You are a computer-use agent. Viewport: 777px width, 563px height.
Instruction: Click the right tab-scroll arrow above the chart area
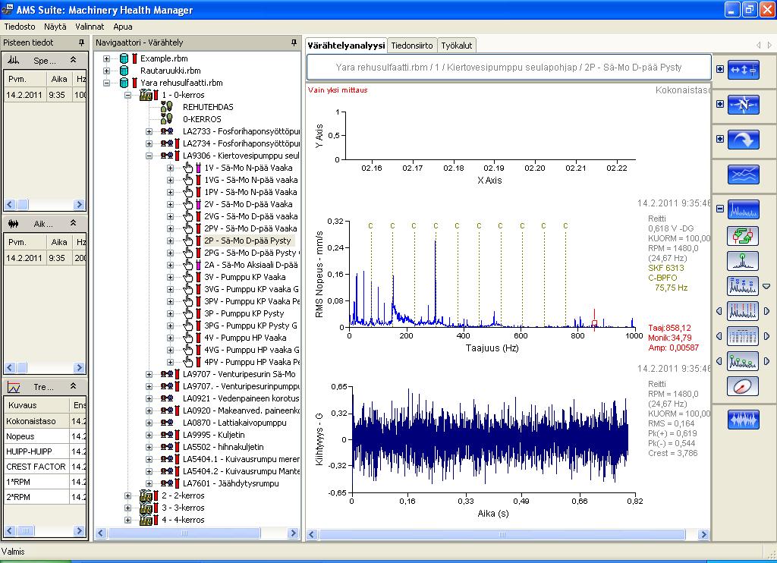[x=769, y=45]
